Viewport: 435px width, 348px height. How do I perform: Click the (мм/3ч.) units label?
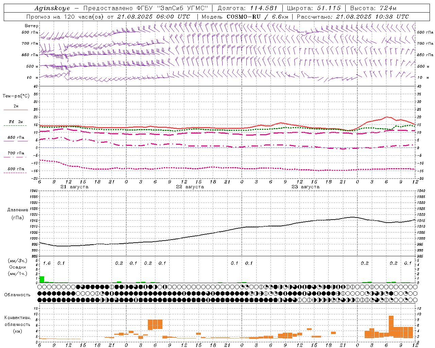click(x=18, y=261)
